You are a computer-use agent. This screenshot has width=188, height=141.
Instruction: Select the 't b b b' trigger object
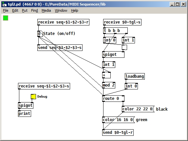(x=115, y=31)
